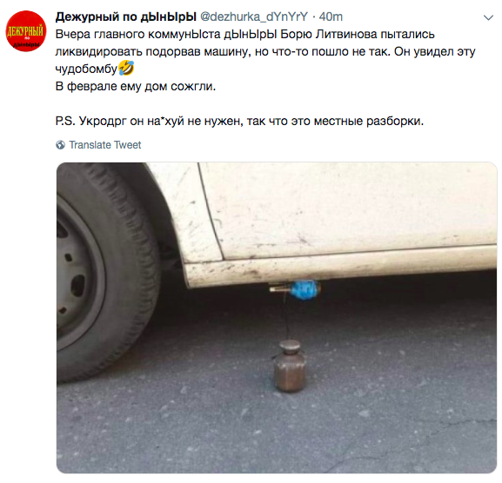Open the red Дежурный profile avatar
502x483 pixels.
pyautogui.click(x=26, y=31)
